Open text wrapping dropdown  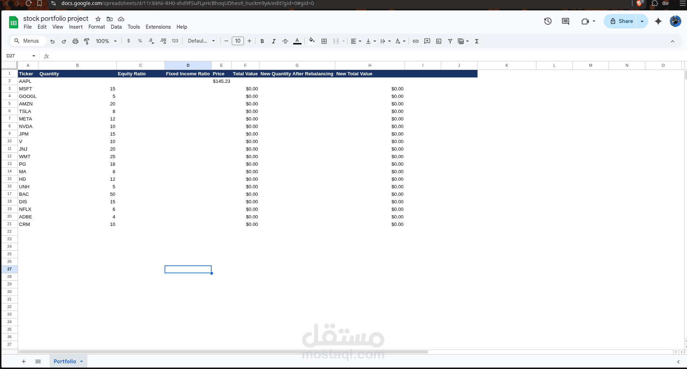[x=386, y=41]
